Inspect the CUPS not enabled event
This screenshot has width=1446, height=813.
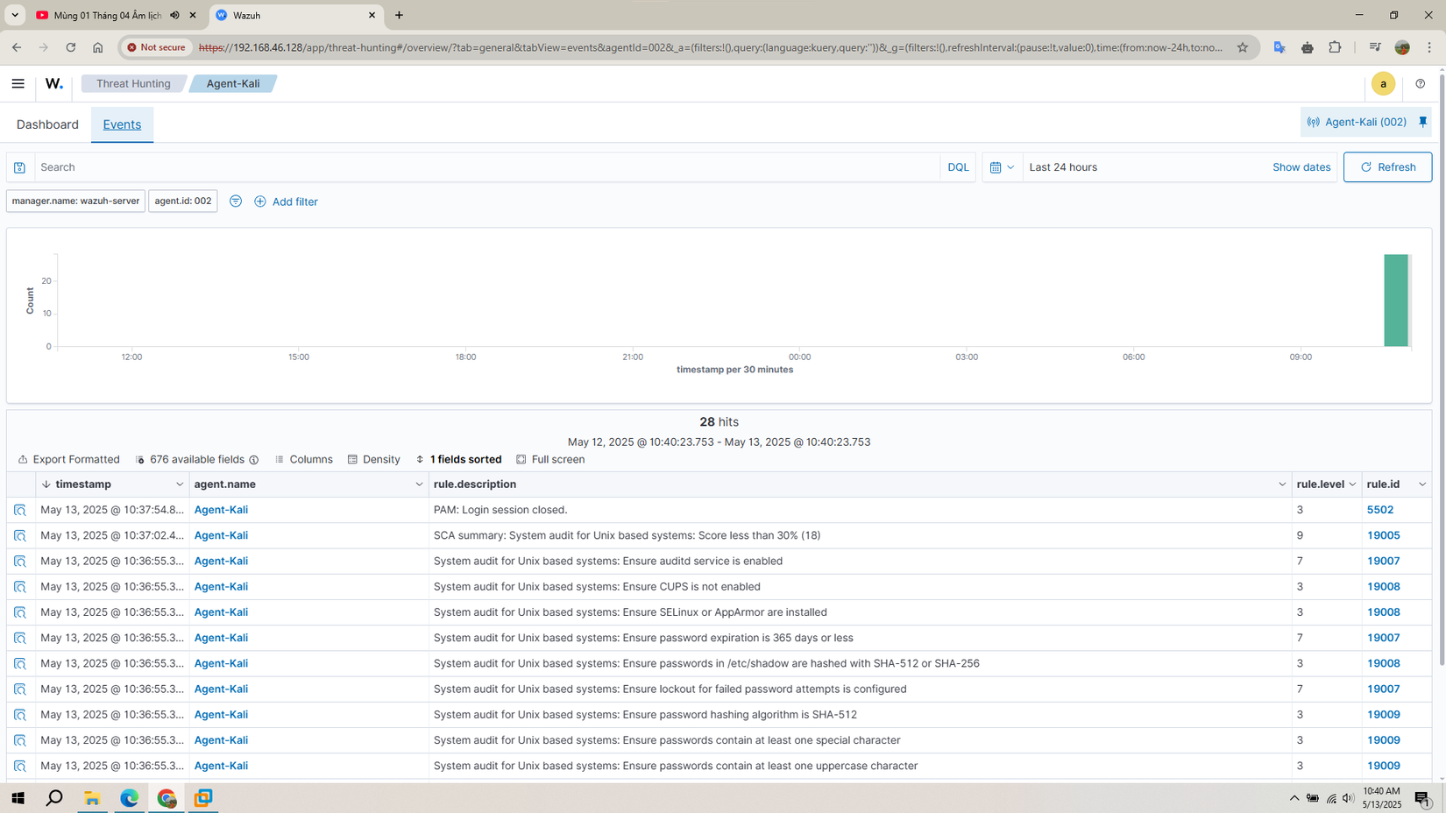pyautogui.click(x=20, y=587)
